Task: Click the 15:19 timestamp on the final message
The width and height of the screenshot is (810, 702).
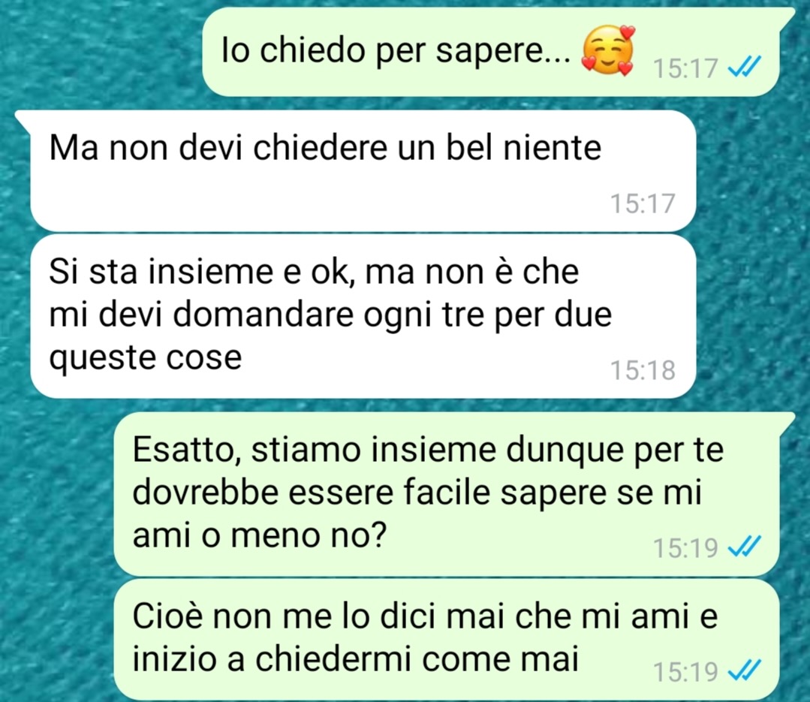Action: 685,671
